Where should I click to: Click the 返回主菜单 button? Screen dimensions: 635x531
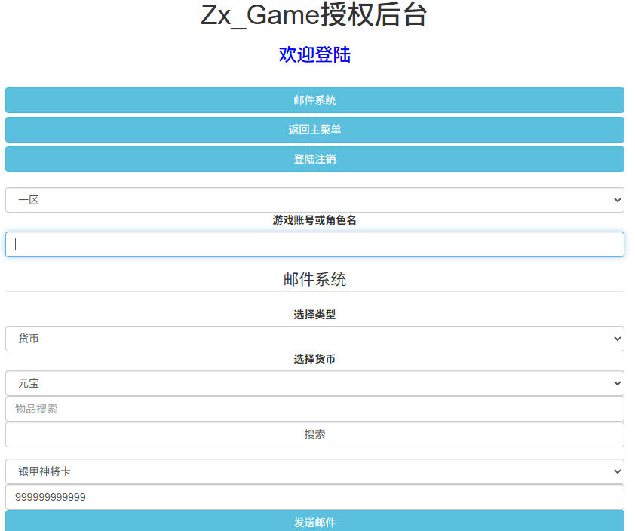314,129
